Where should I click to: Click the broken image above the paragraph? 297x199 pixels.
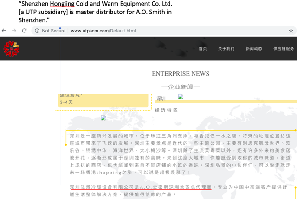(x=103, y=117)
